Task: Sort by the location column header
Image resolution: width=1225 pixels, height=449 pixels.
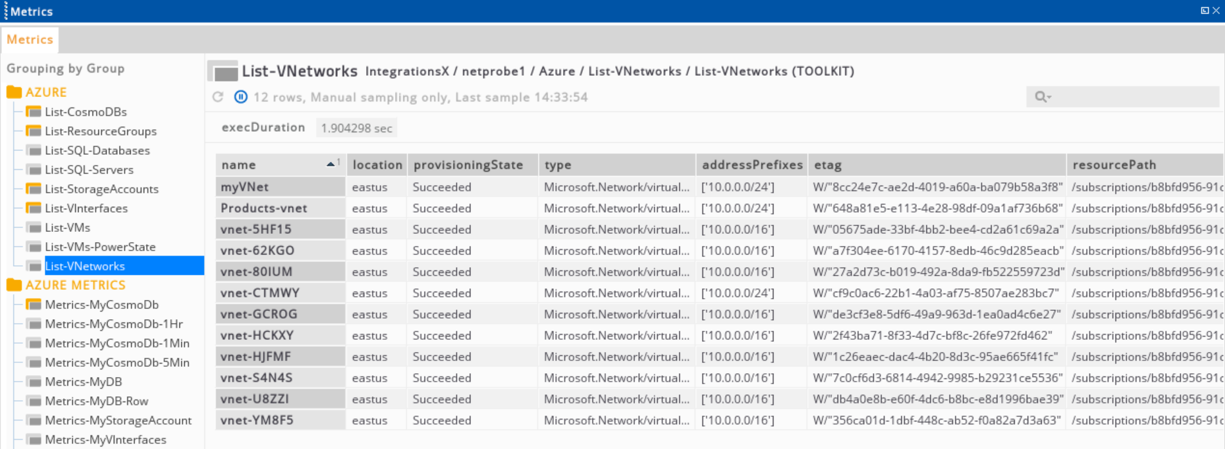Action: pyautogui.click(x=377, y=165)
